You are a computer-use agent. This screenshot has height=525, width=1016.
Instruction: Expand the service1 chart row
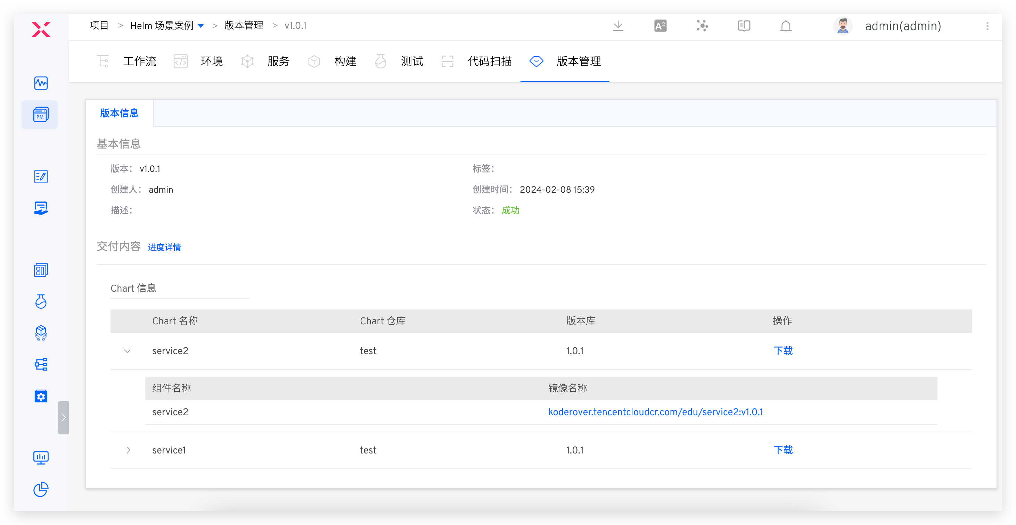[128, 450]
